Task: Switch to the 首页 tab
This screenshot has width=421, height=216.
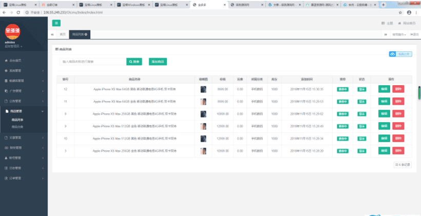Action: click(63, 34)
